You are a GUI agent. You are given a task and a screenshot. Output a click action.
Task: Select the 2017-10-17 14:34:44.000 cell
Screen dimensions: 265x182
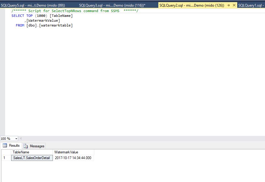[x=73, y=158]
